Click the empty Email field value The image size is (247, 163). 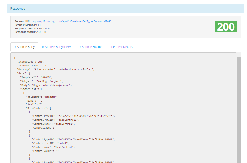point(40,104)
